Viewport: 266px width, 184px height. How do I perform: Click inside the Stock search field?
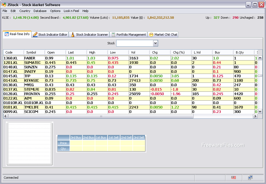coord(135,43)
